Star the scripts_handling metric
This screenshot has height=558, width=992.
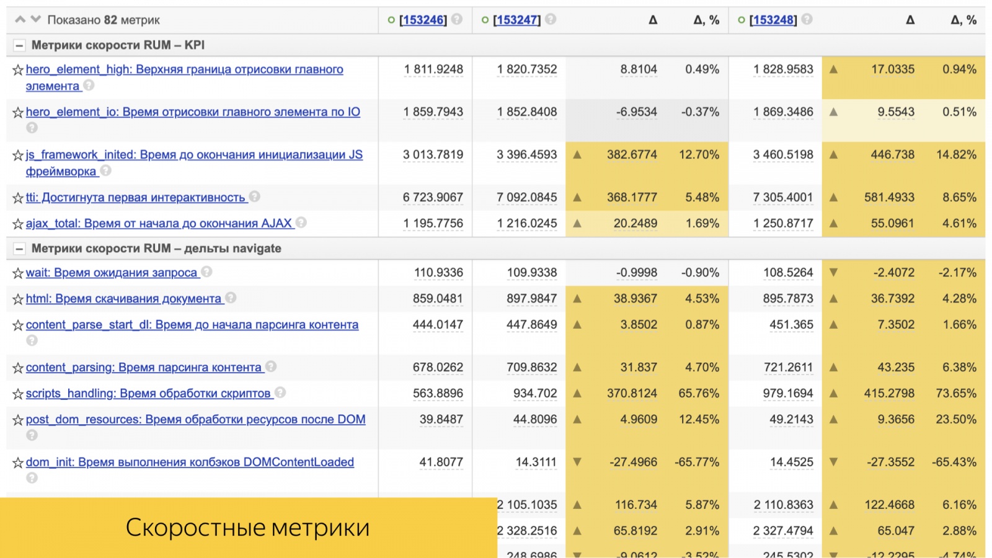[17, 392]
